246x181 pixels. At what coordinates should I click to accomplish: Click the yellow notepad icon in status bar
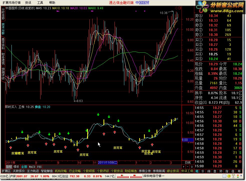229,176
